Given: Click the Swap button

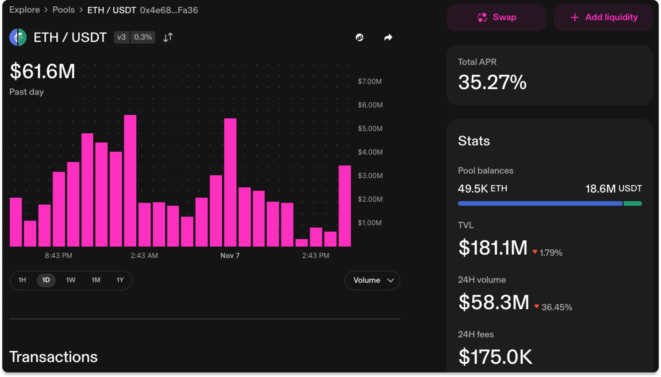Looking at the screenshot, I should pos(496,17).
